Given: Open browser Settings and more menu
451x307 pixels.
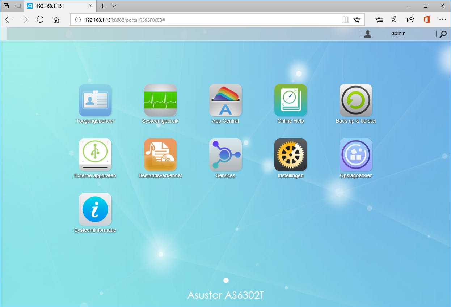Looking at the screenshot, I should [x=442, y=20].
